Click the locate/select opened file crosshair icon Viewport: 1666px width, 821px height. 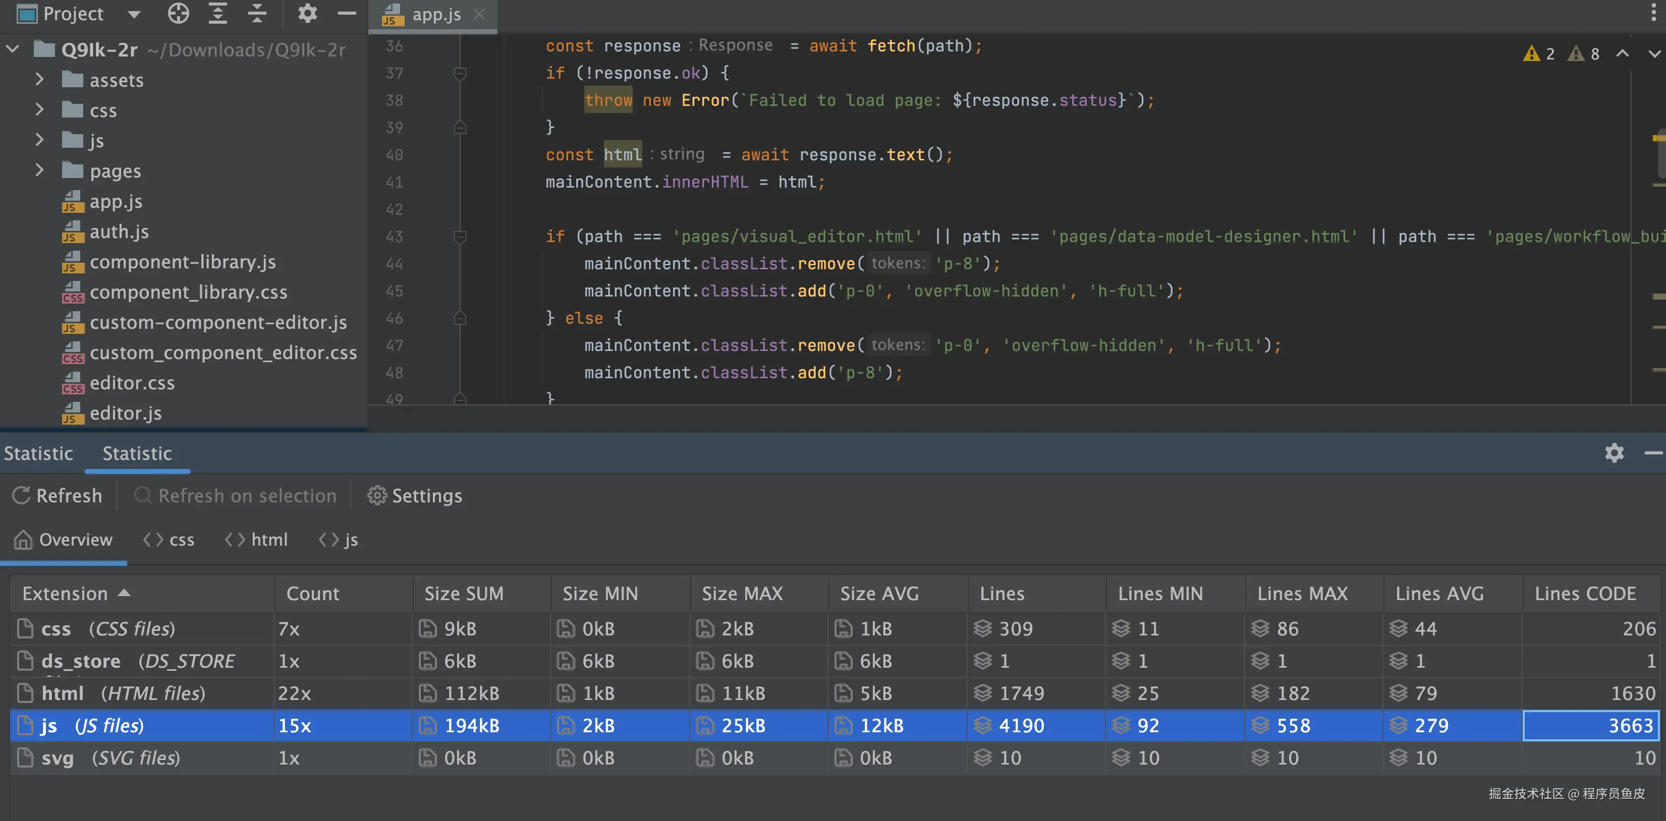[x=178, y=14]
